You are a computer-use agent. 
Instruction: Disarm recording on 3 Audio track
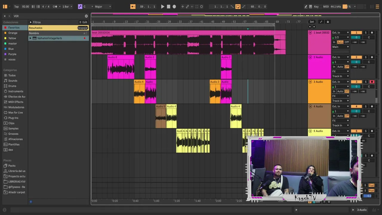point(372,82)
